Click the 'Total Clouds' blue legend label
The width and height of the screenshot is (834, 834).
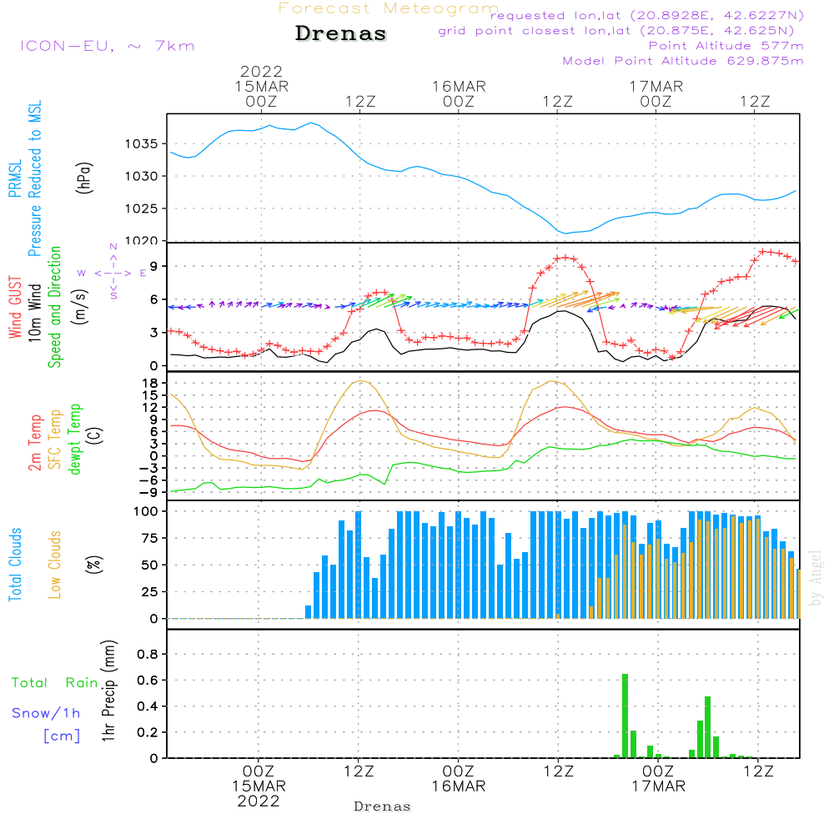(x=15, y=565)
